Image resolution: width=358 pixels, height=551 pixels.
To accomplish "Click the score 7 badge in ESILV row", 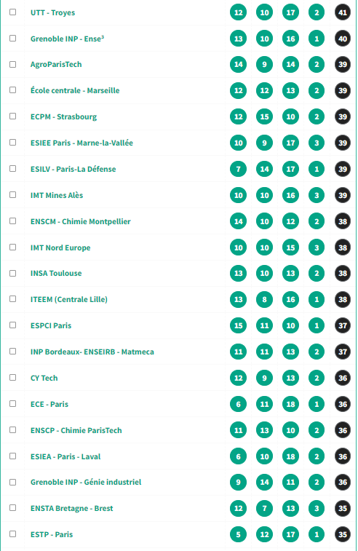I will [x=238, y=169].
